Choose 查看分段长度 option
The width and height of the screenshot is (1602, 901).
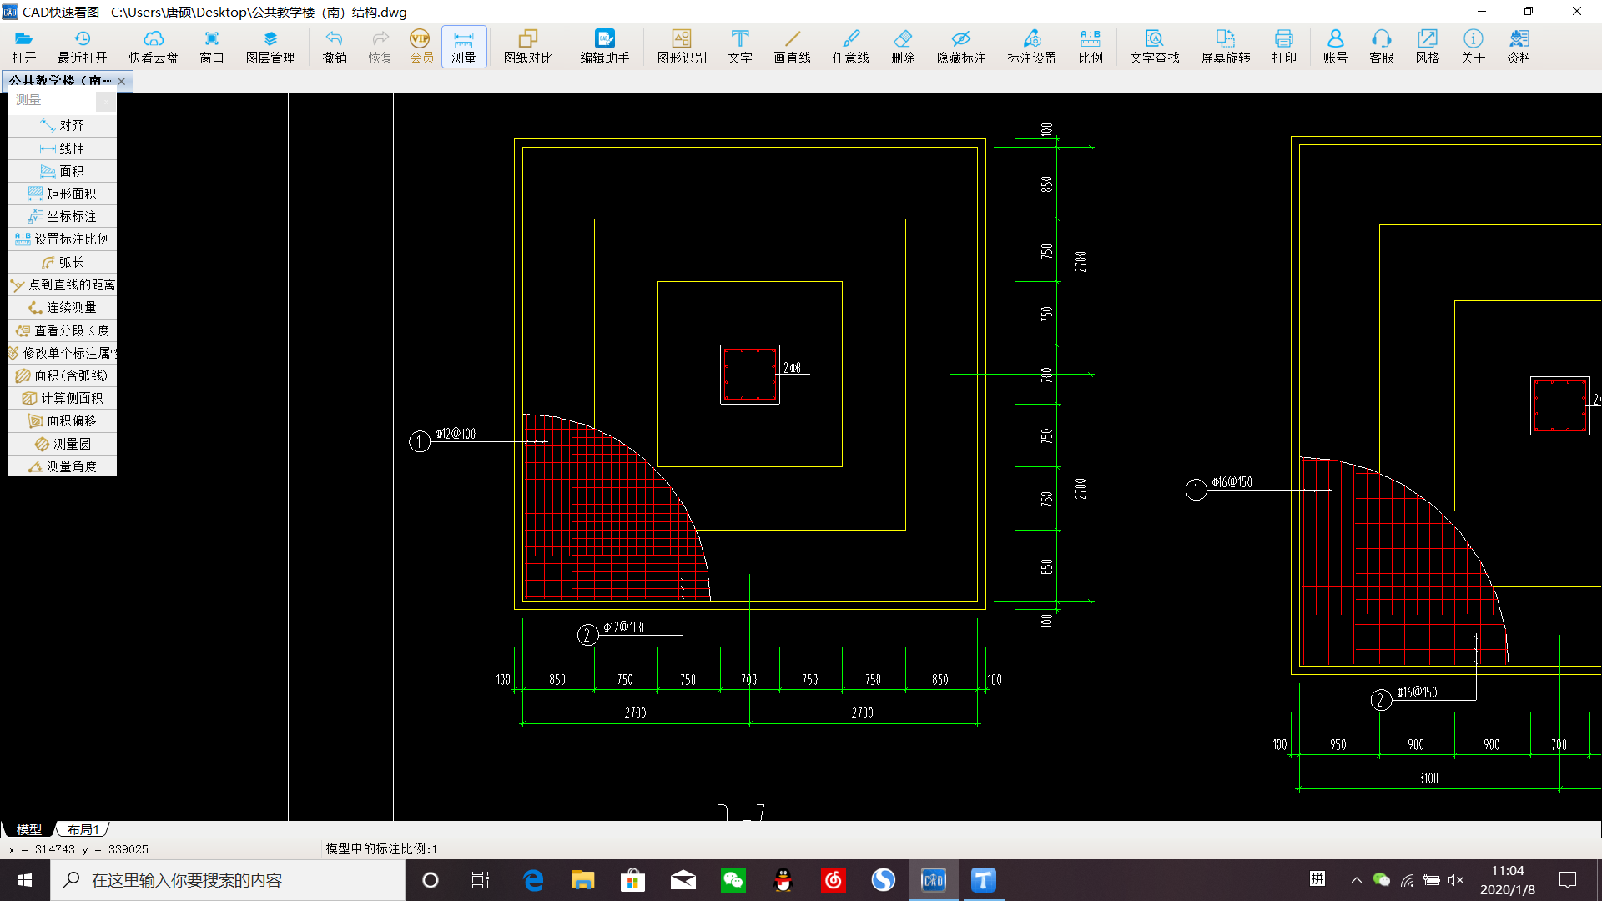[63, 330]
